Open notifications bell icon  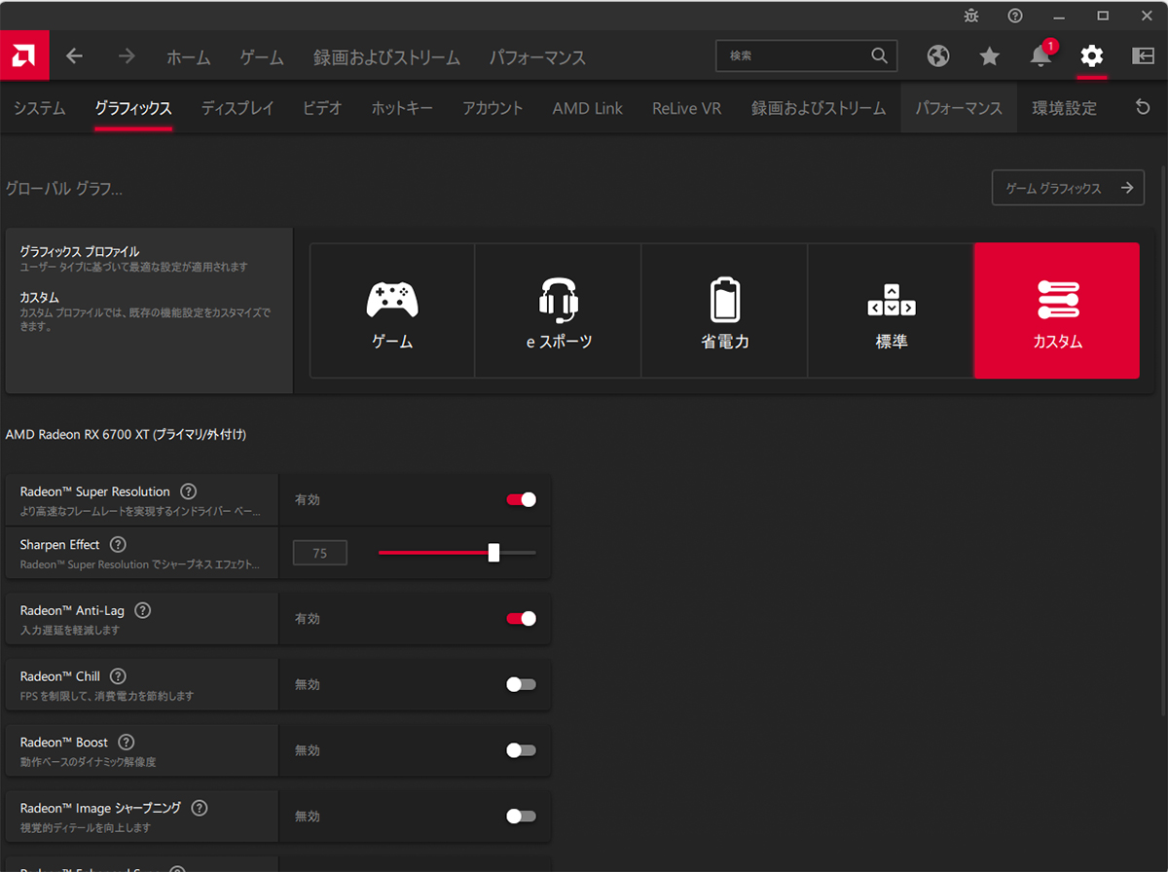click(1040, 56)
